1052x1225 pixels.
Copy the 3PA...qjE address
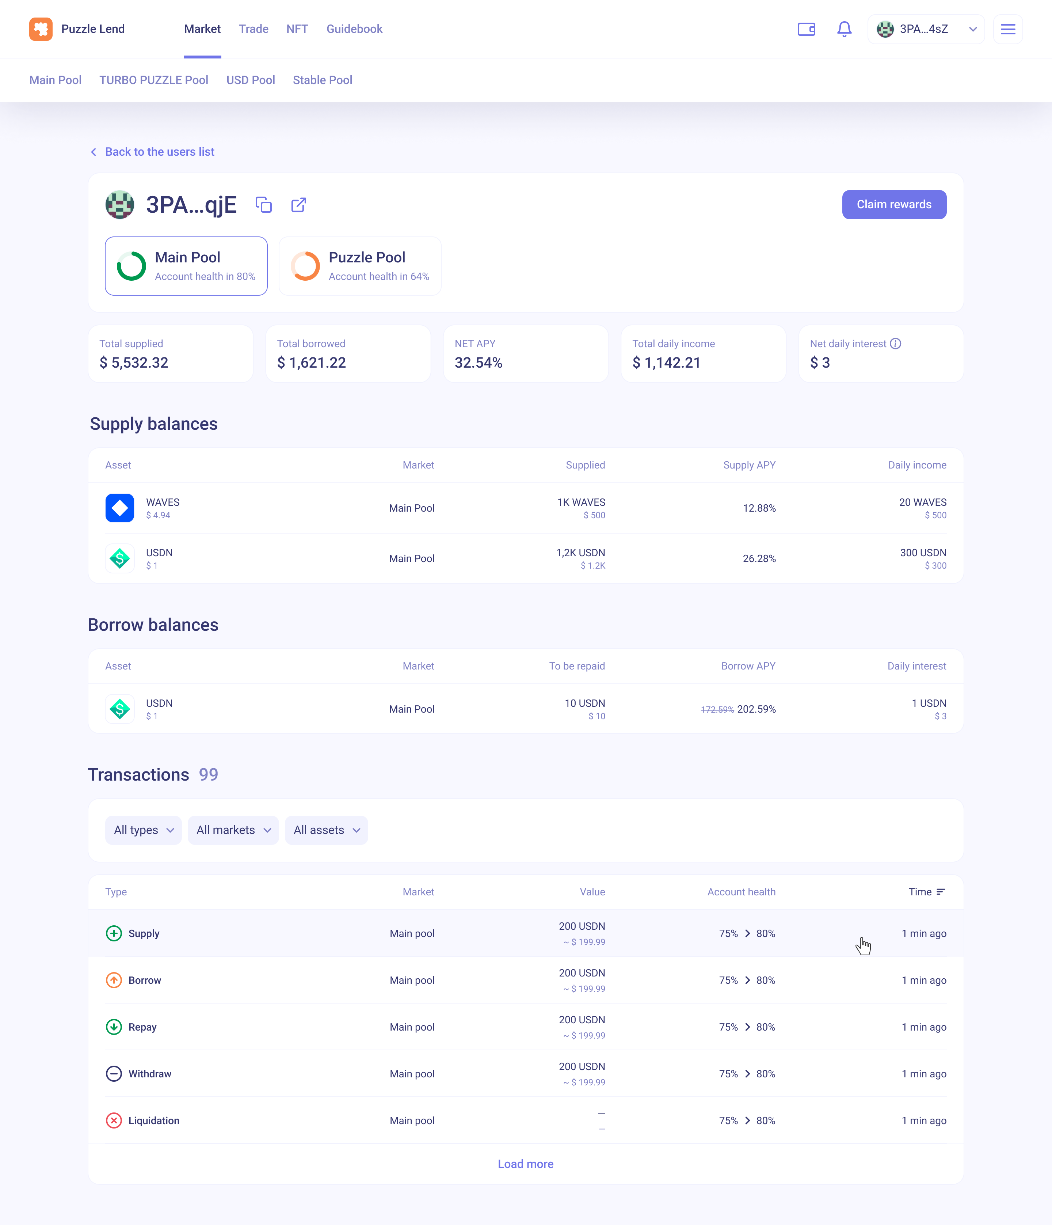coord(264,205)
